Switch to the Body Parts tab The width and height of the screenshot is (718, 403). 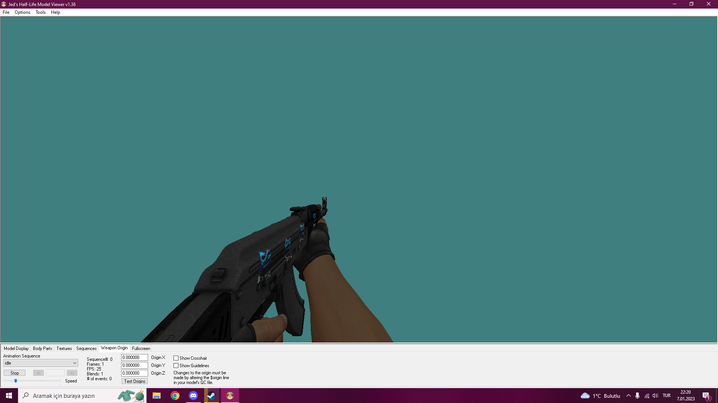pos(43,349)
